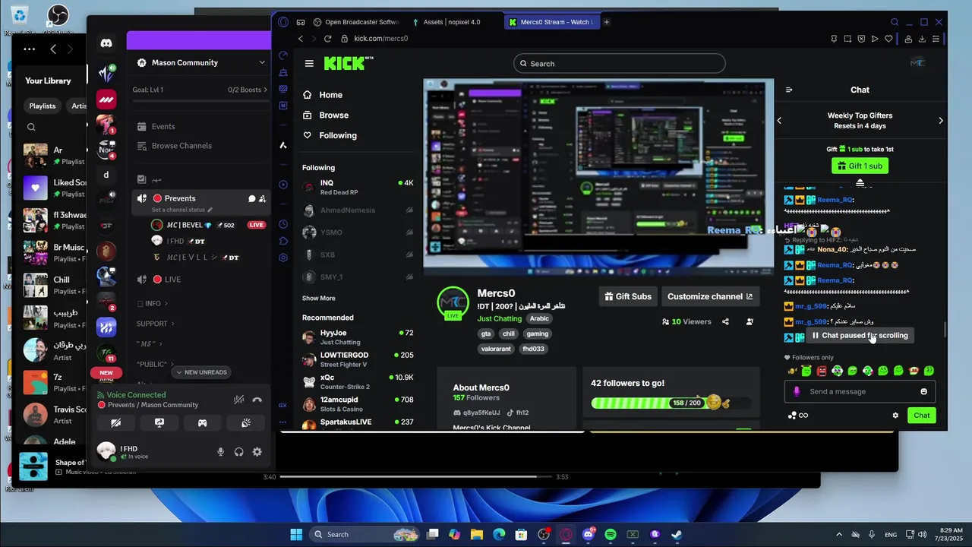Click the Gift Subs button

click(627, 296)
